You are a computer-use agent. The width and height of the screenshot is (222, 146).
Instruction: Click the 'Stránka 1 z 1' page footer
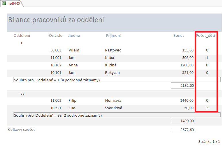[x=209, y=142]
